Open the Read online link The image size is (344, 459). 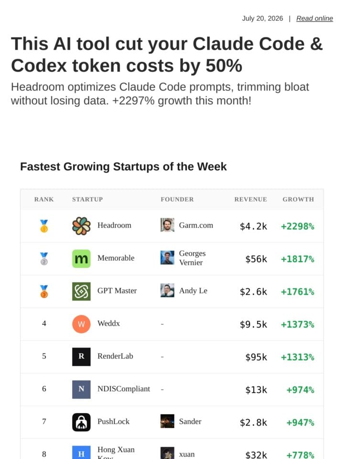click(314, 19)
